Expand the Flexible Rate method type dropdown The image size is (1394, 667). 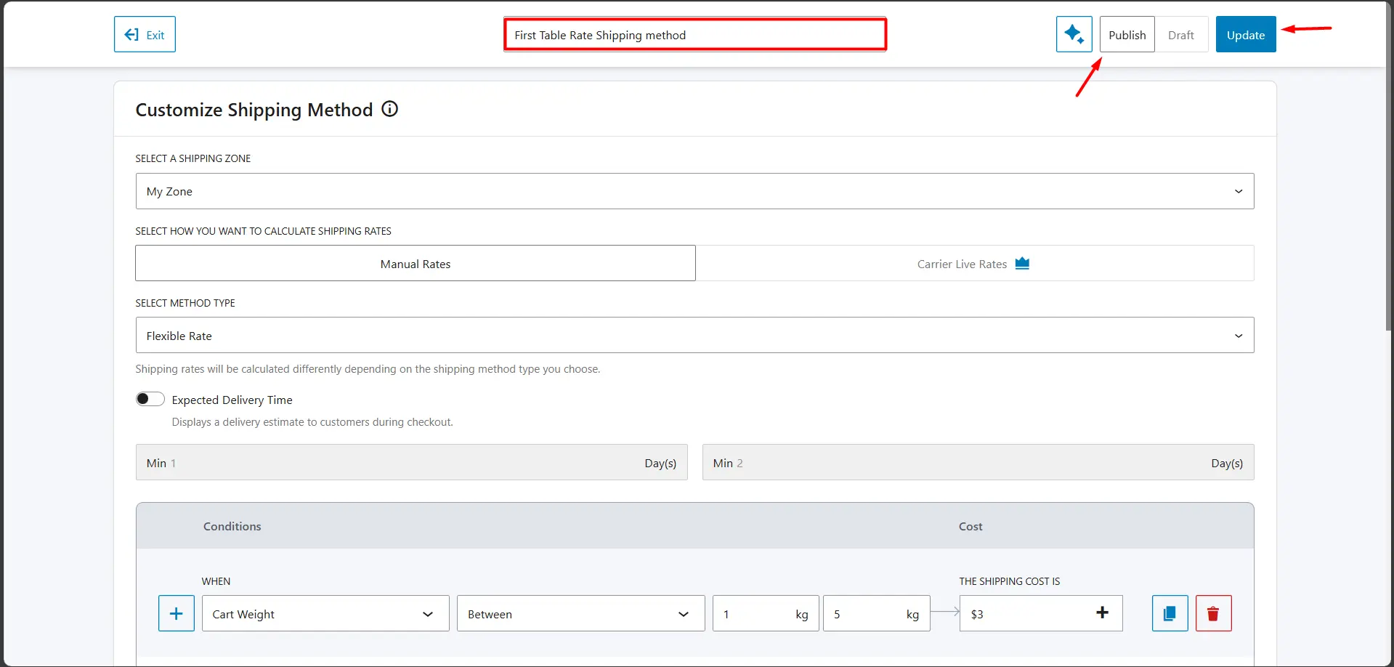694,336
